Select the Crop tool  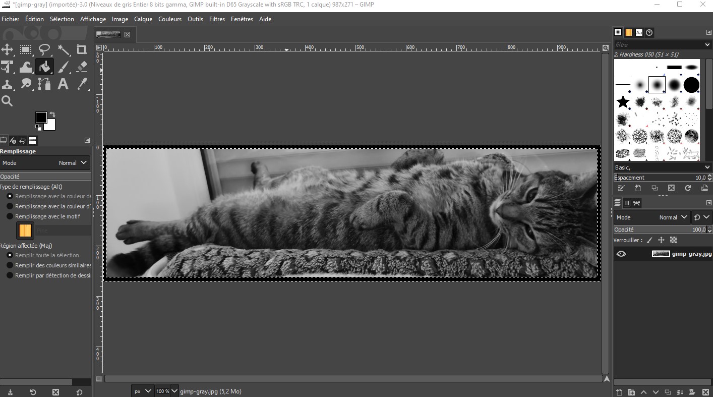(82, 49)
